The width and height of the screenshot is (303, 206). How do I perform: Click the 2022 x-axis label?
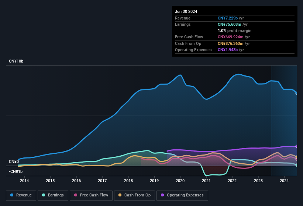click(232, 181)
